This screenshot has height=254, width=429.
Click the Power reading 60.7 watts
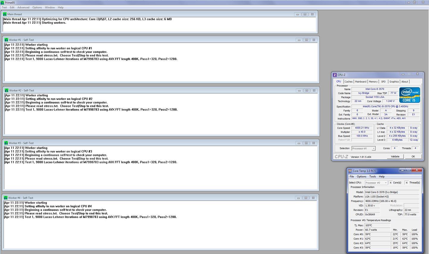pyautogui.click(x=377, y=230)
